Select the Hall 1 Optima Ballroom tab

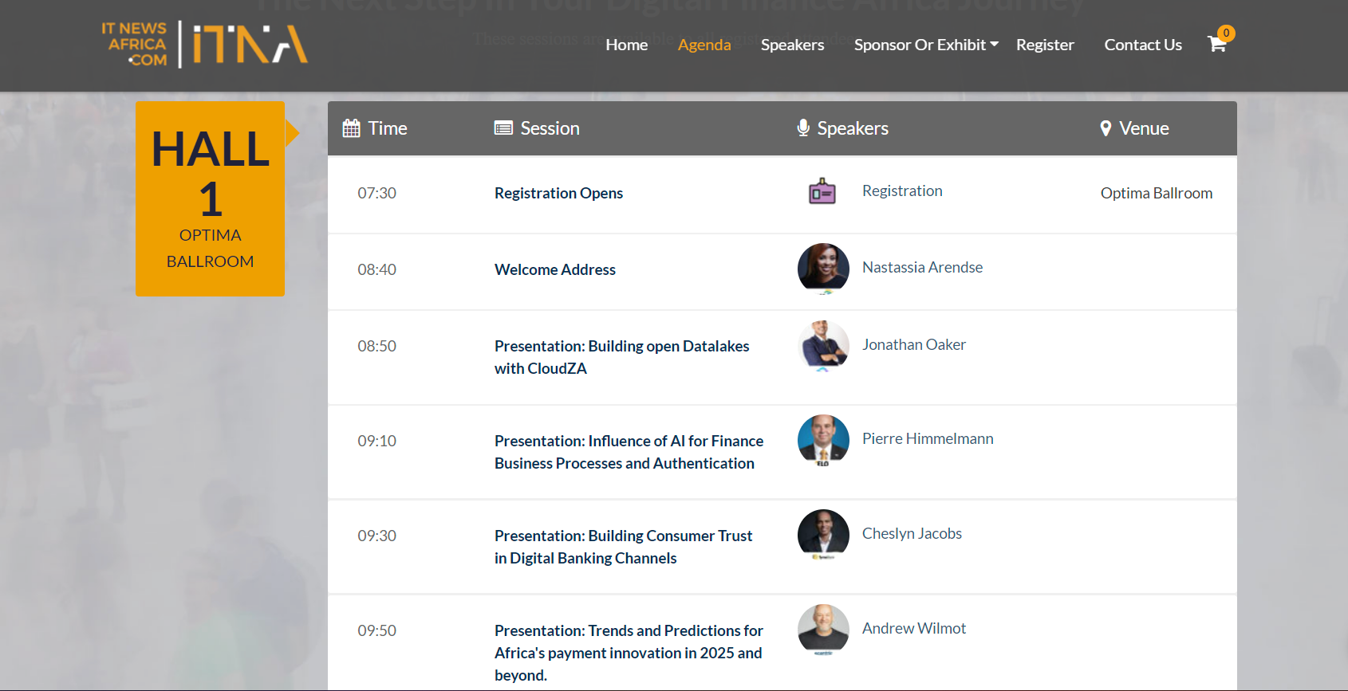point(210,198)
